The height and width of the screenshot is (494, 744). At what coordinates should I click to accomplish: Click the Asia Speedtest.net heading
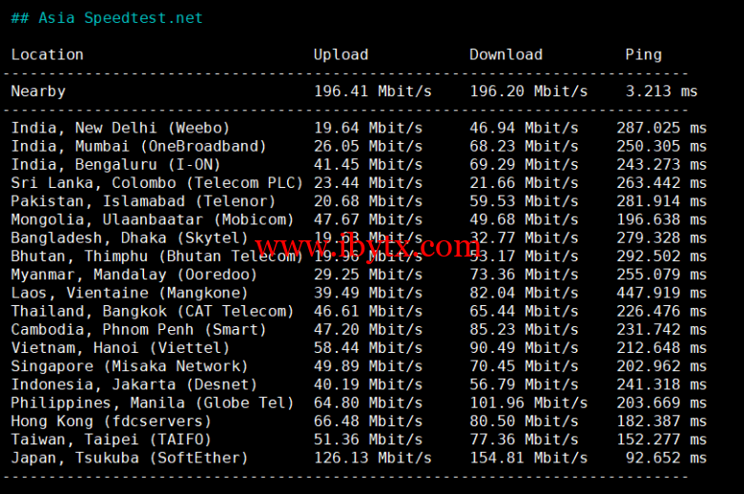[107, 18]
